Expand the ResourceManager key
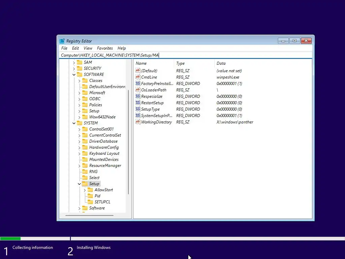The width and height of the screenshot is (345, 259). tap(80, 166)
